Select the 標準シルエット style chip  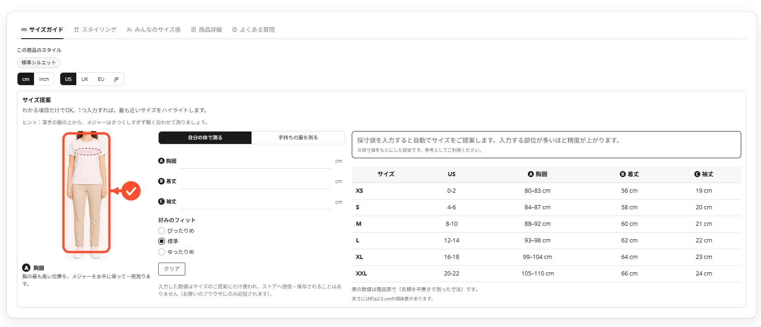[39, 63]
